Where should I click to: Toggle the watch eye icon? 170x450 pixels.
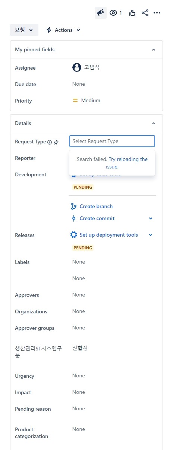(113, 13)
